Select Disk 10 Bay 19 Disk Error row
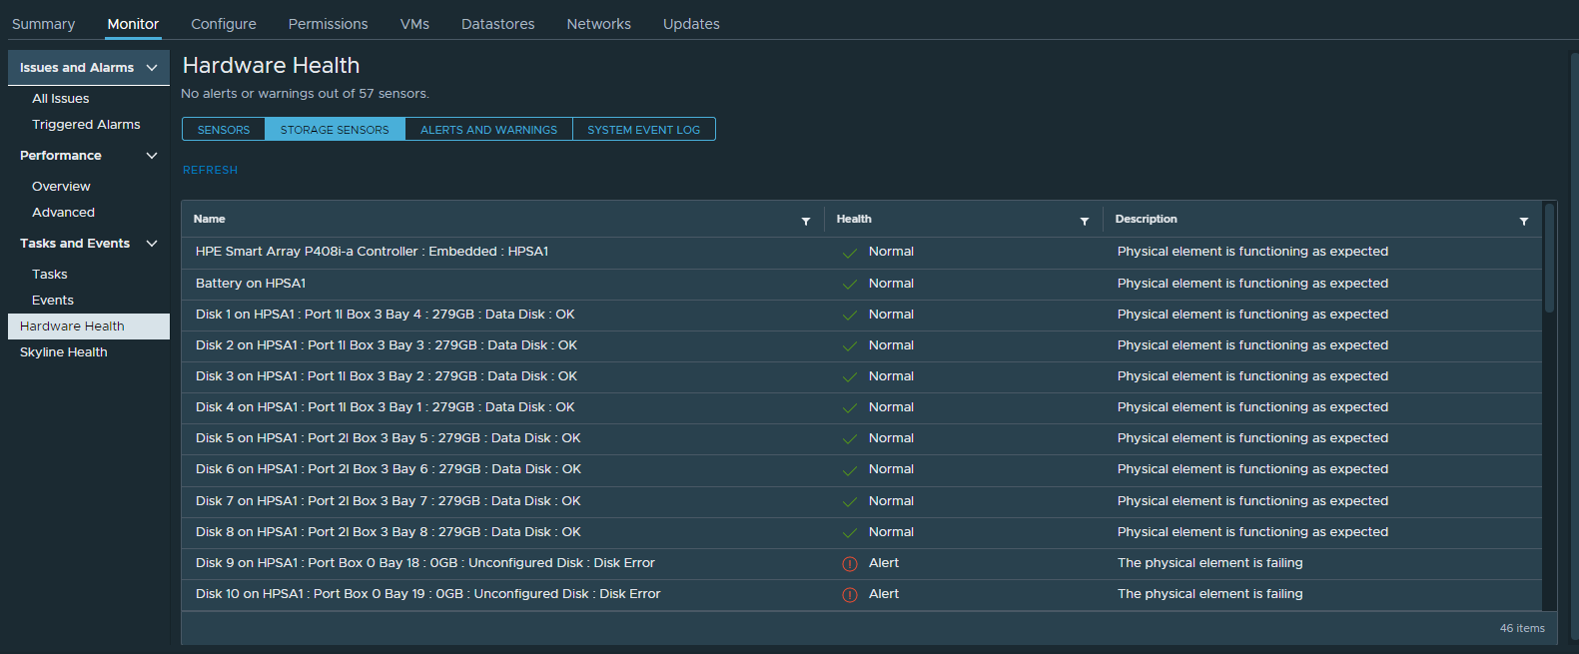The width and height of the screenshot is (1579, 654). pos(862,595)
